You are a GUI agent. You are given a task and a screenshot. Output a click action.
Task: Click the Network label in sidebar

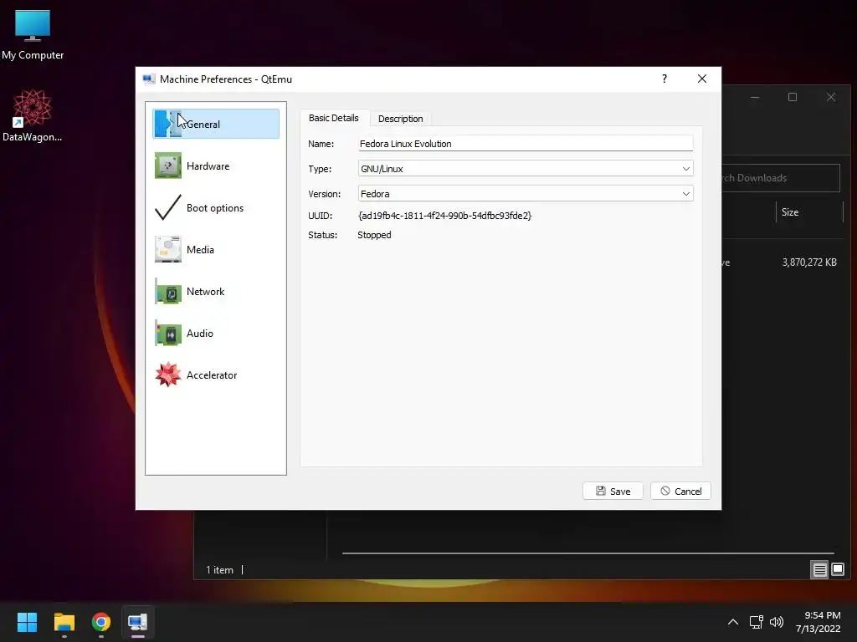pos(206,292)
